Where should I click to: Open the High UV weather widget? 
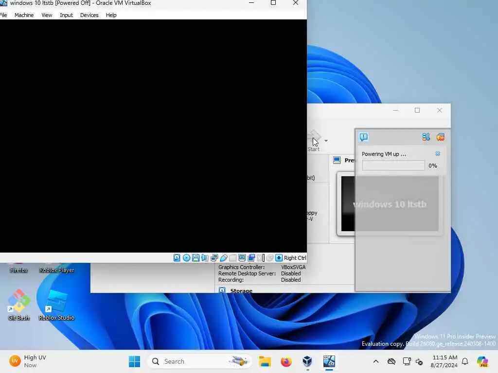(x=28, y=361)
